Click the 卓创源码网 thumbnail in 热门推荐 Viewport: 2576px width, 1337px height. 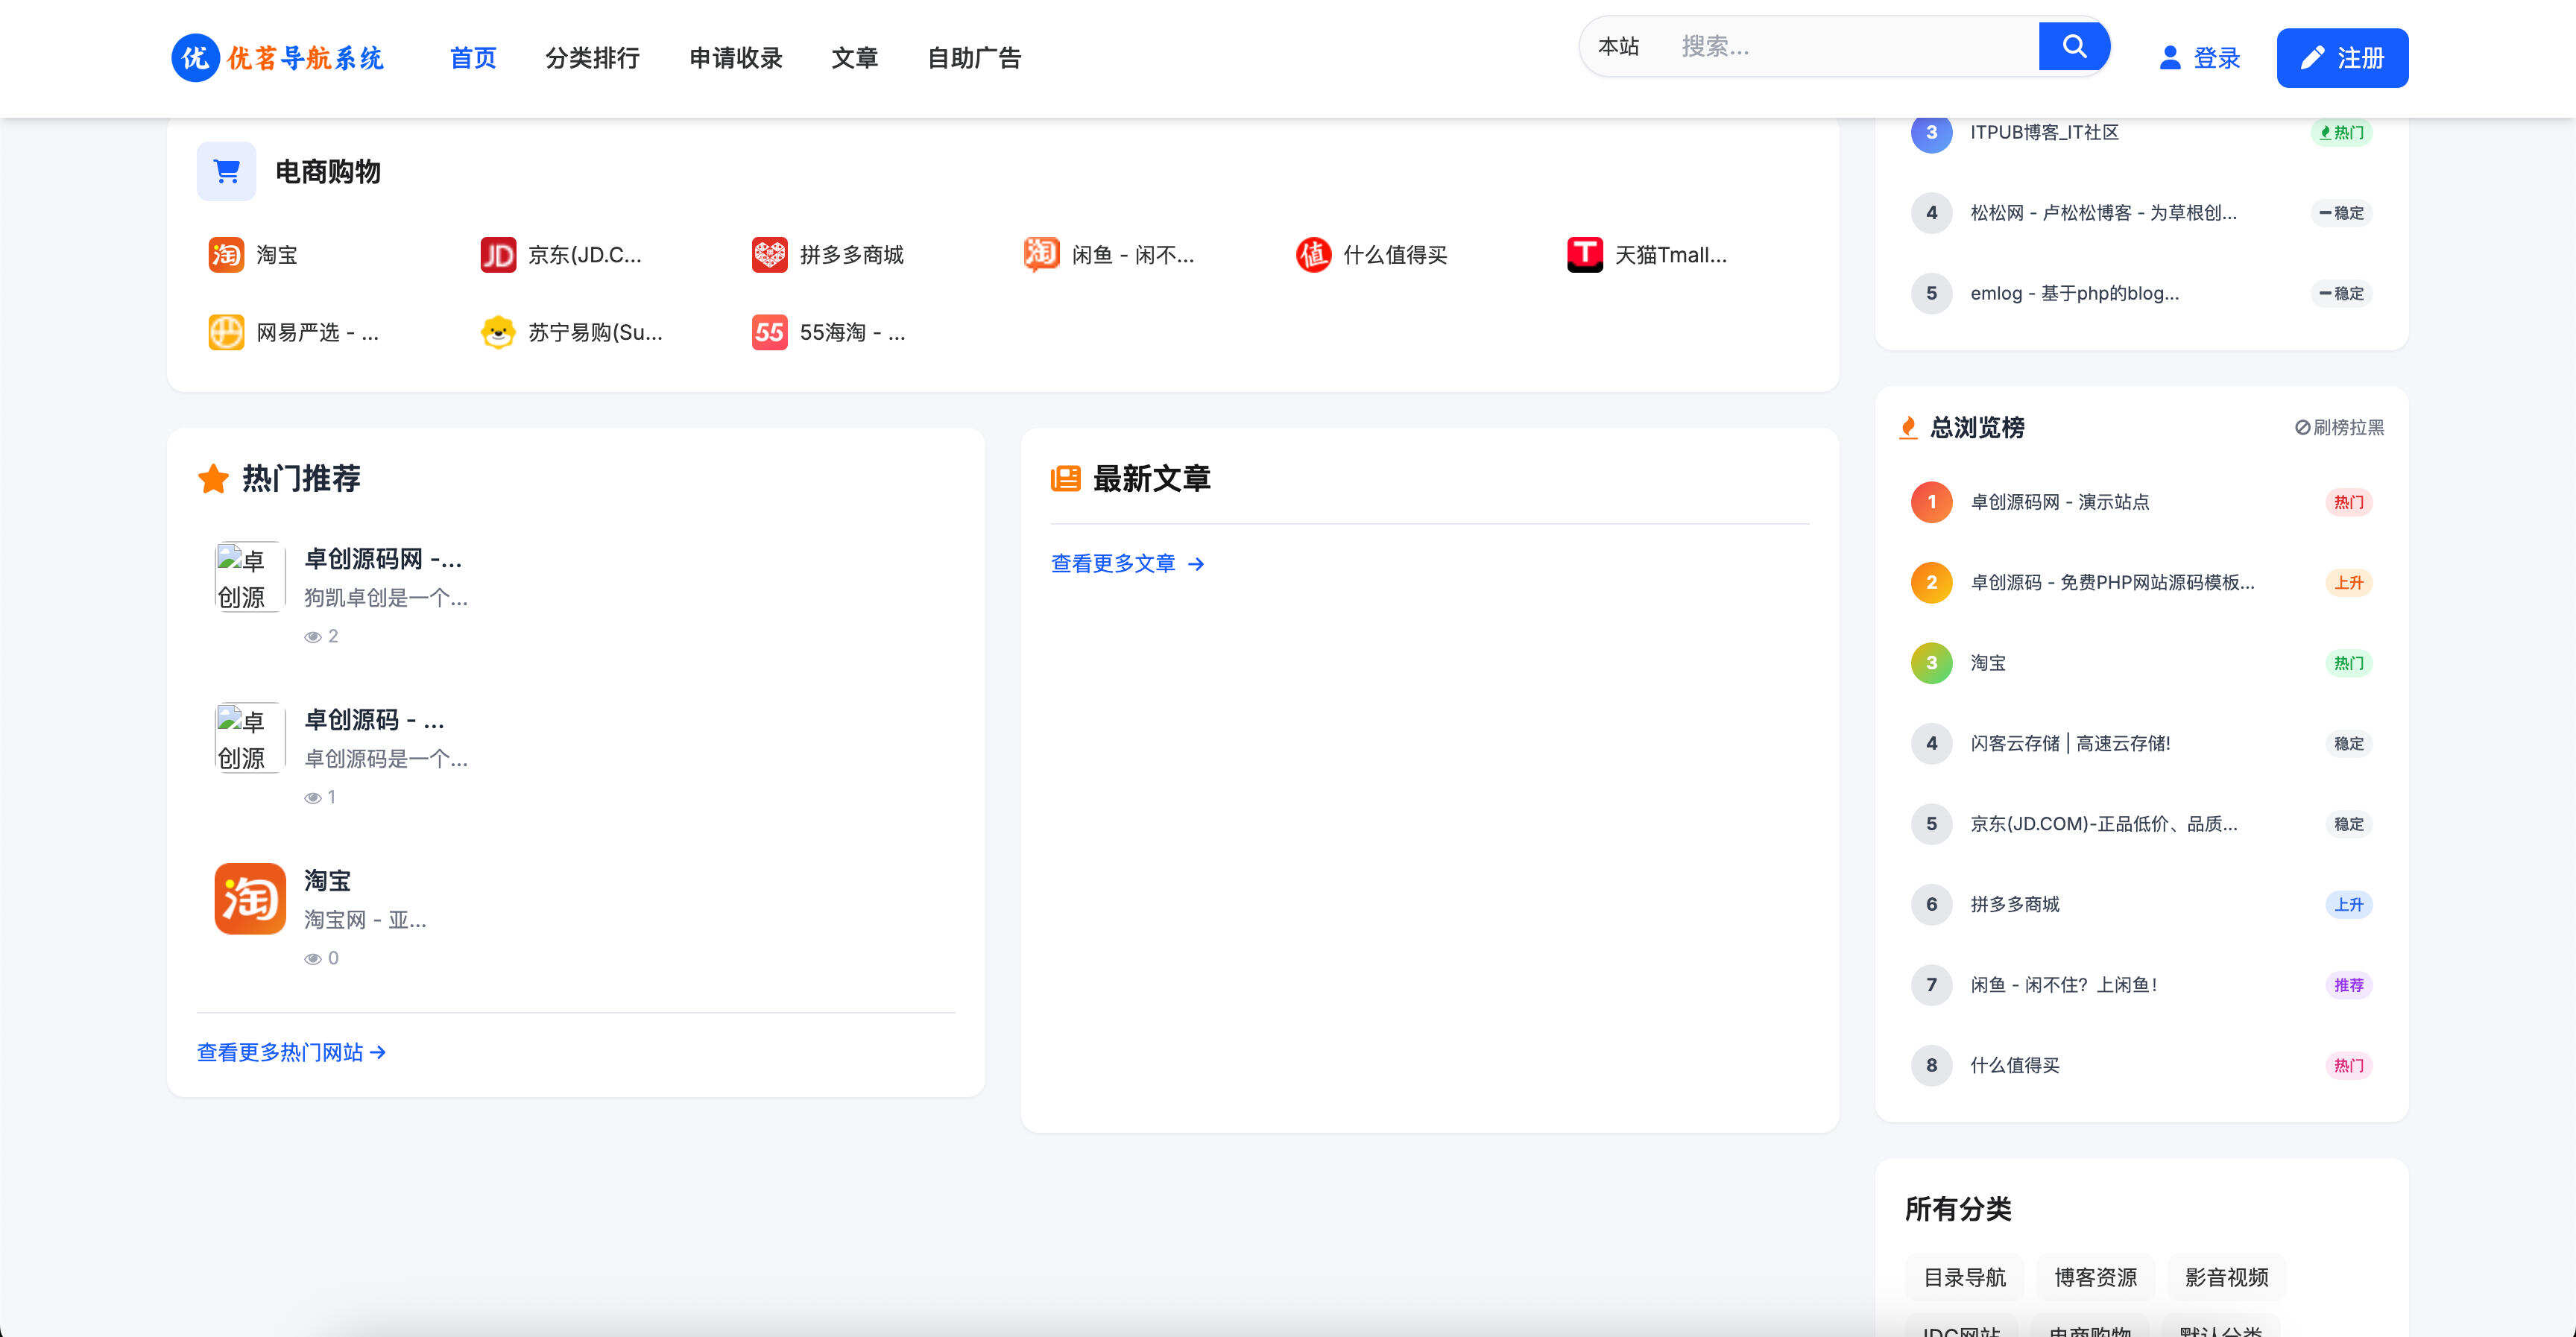pyautogui.click(x=249, y=577)
